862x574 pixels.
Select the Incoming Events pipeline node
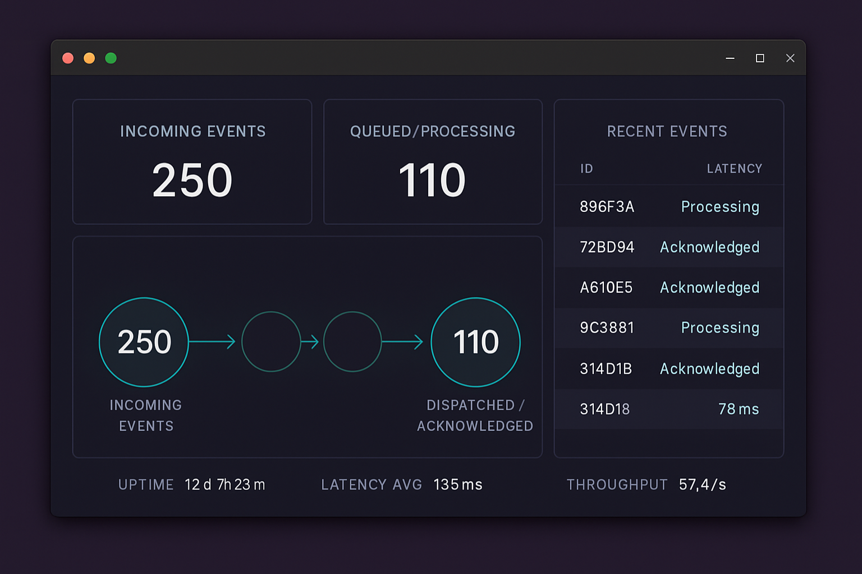144,342
